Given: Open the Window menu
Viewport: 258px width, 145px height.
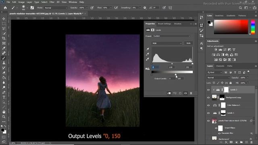Looking at the screenshot, I should point(73,2).
